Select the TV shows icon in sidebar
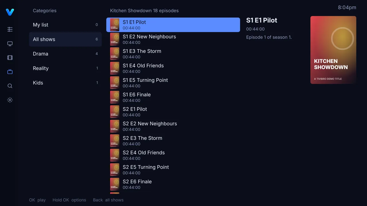 tap(10, 72)
